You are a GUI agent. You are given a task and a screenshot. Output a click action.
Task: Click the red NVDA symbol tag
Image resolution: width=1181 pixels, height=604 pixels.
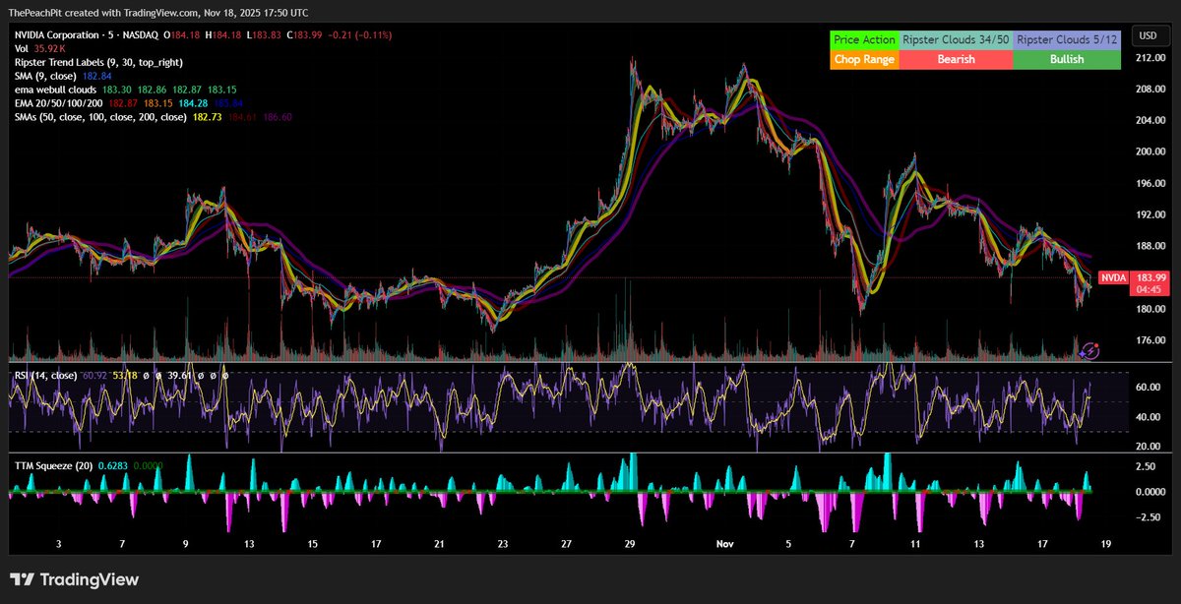(1113, 278)
